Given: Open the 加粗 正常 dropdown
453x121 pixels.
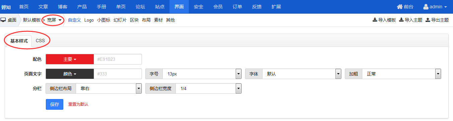Looking at the screenshot, I should [x=401, y=74].
